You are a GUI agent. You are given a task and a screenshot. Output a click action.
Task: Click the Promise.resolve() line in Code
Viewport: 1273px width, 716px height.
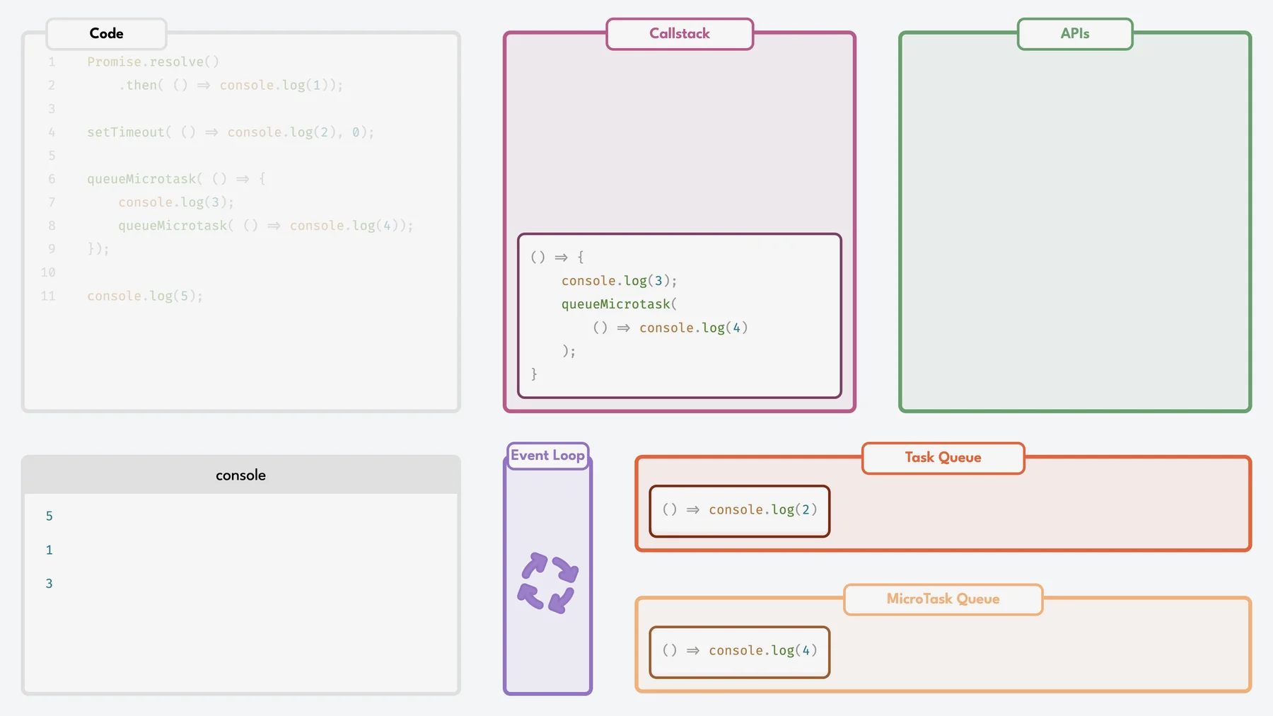[152, 62]
